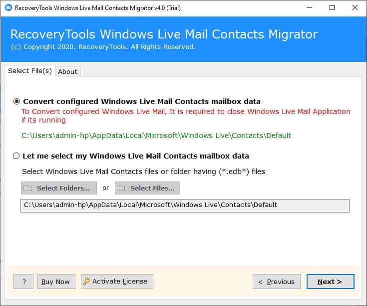Click the RecoveryTools header title banner
This screenshot has width=367, height=306.
tap(164, 34)
